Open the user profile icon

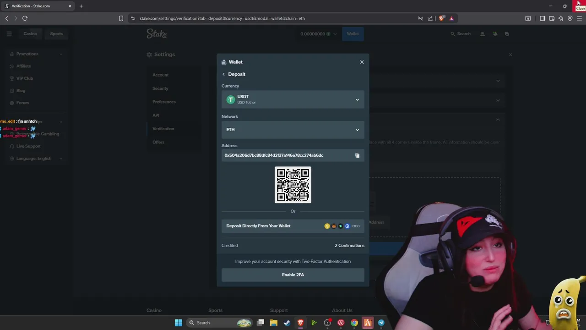coord(482,34)
